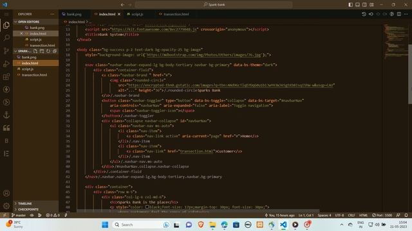This screenshot has width=412, height=231.
Task: Open the timeline history icon in editor toolbar
Action: (x=364, y=14)
